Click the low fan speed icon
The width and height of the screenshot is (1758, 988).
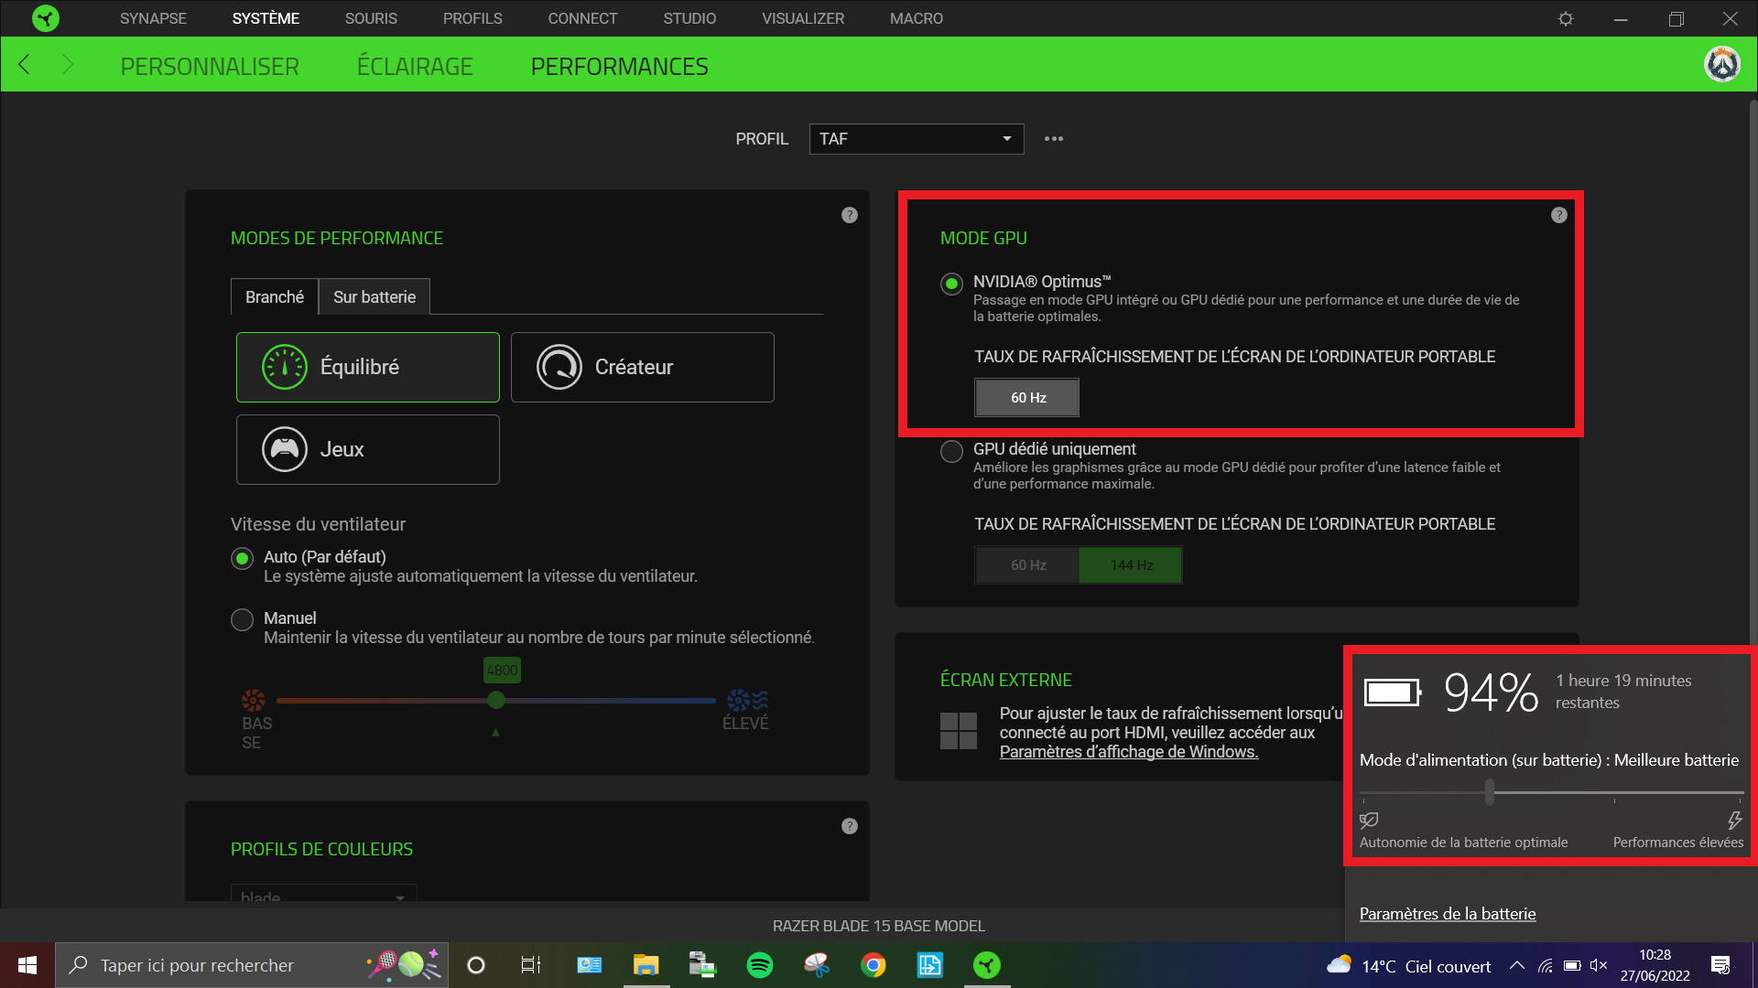point(254,701)
